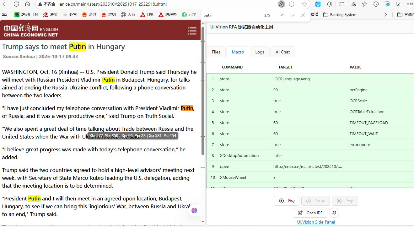414x227 pixels.
Task: Add page to favorites with star icon
Action: click(x=304, y=4)
